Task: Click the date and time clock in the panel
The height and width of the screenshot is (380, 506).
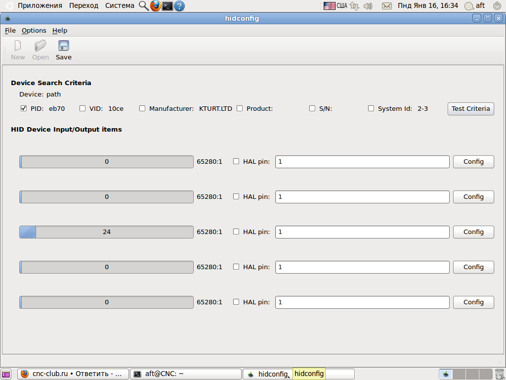Action: tap(427, 5)
